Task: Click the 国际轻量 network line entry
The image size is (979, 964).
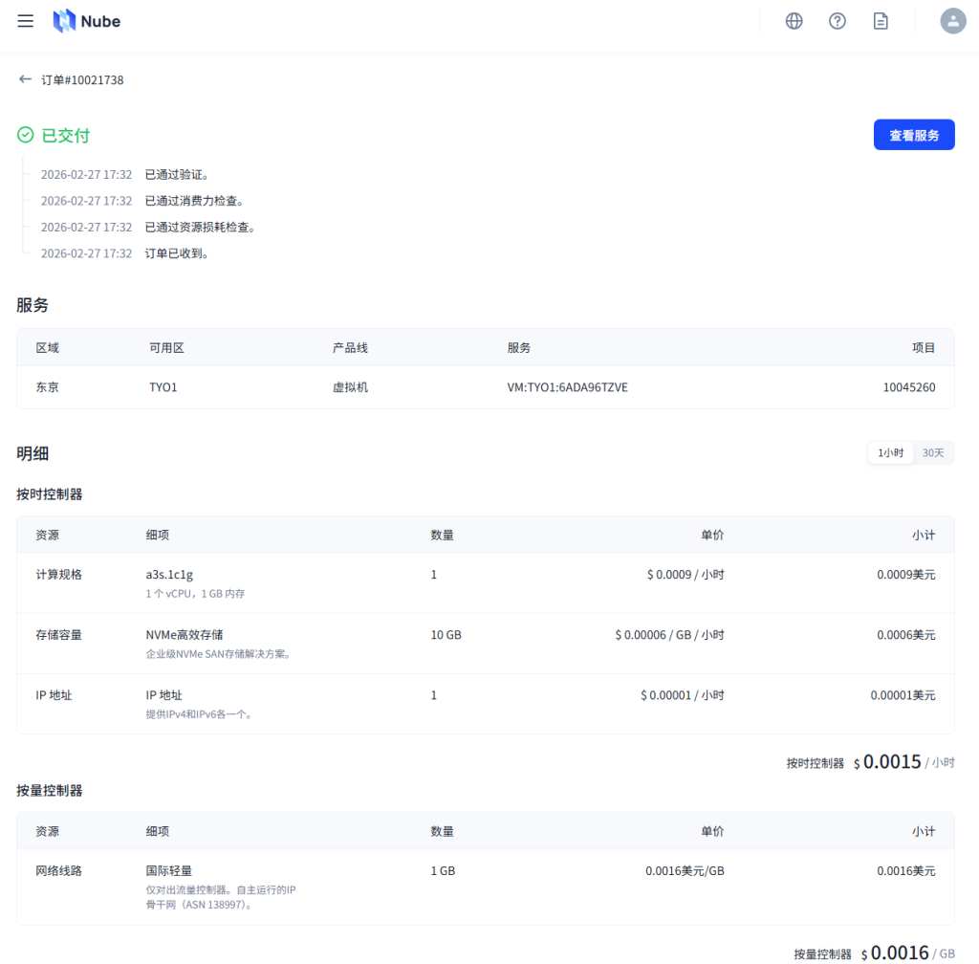Action: pyautogui.click(x=169, y=870)
